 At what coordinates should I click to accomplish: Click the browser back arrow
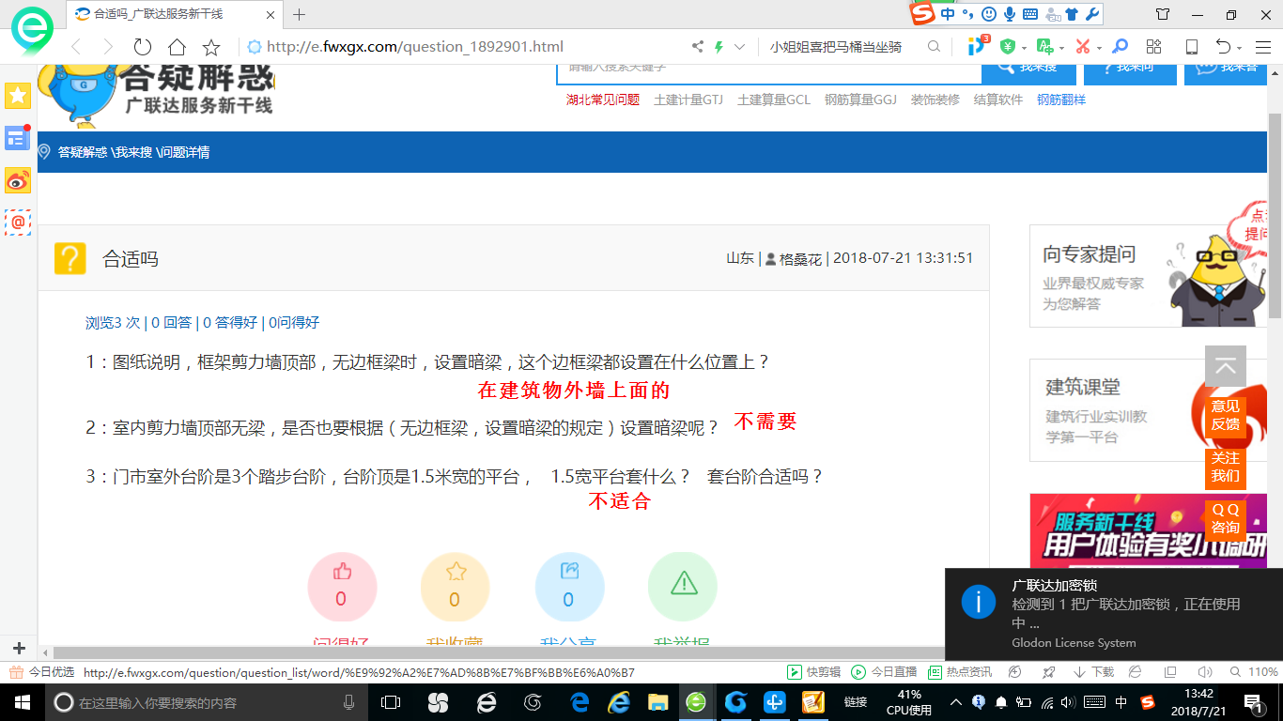76,47
